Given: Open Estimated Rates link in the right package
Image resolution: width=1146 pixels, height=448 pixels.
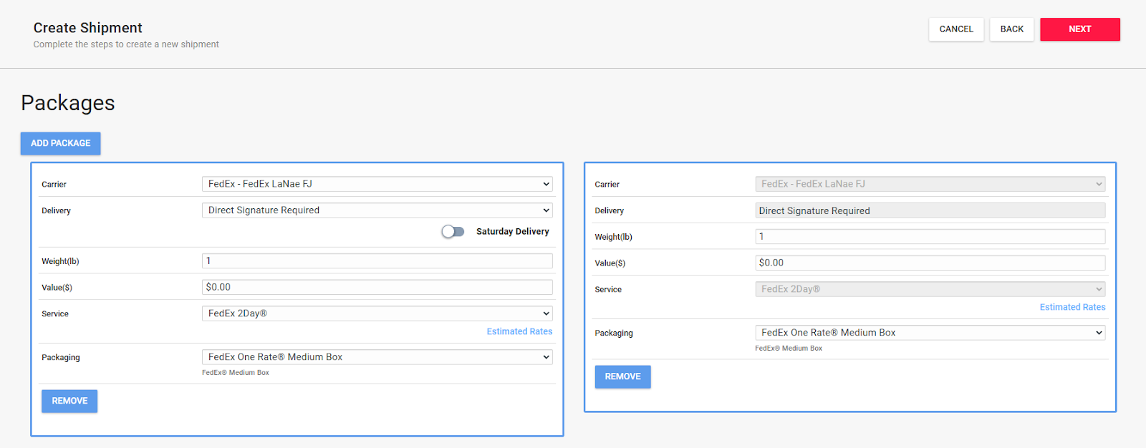Looking at the screenshot, I should [1072, 307].
